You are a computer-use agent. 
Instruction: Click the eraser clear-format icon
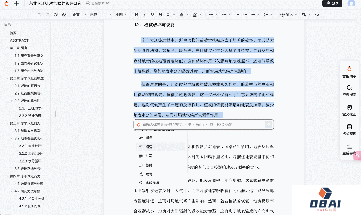64,15
